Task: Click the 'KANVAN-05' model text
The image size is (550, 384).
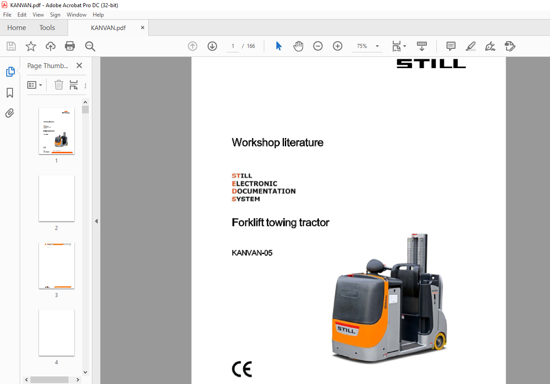Action: tap(252, 253)
